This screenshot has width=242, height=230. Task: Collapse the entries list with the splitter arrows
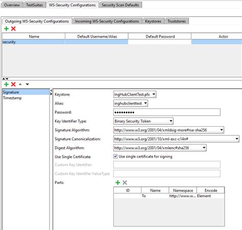(x=51, y=90)
